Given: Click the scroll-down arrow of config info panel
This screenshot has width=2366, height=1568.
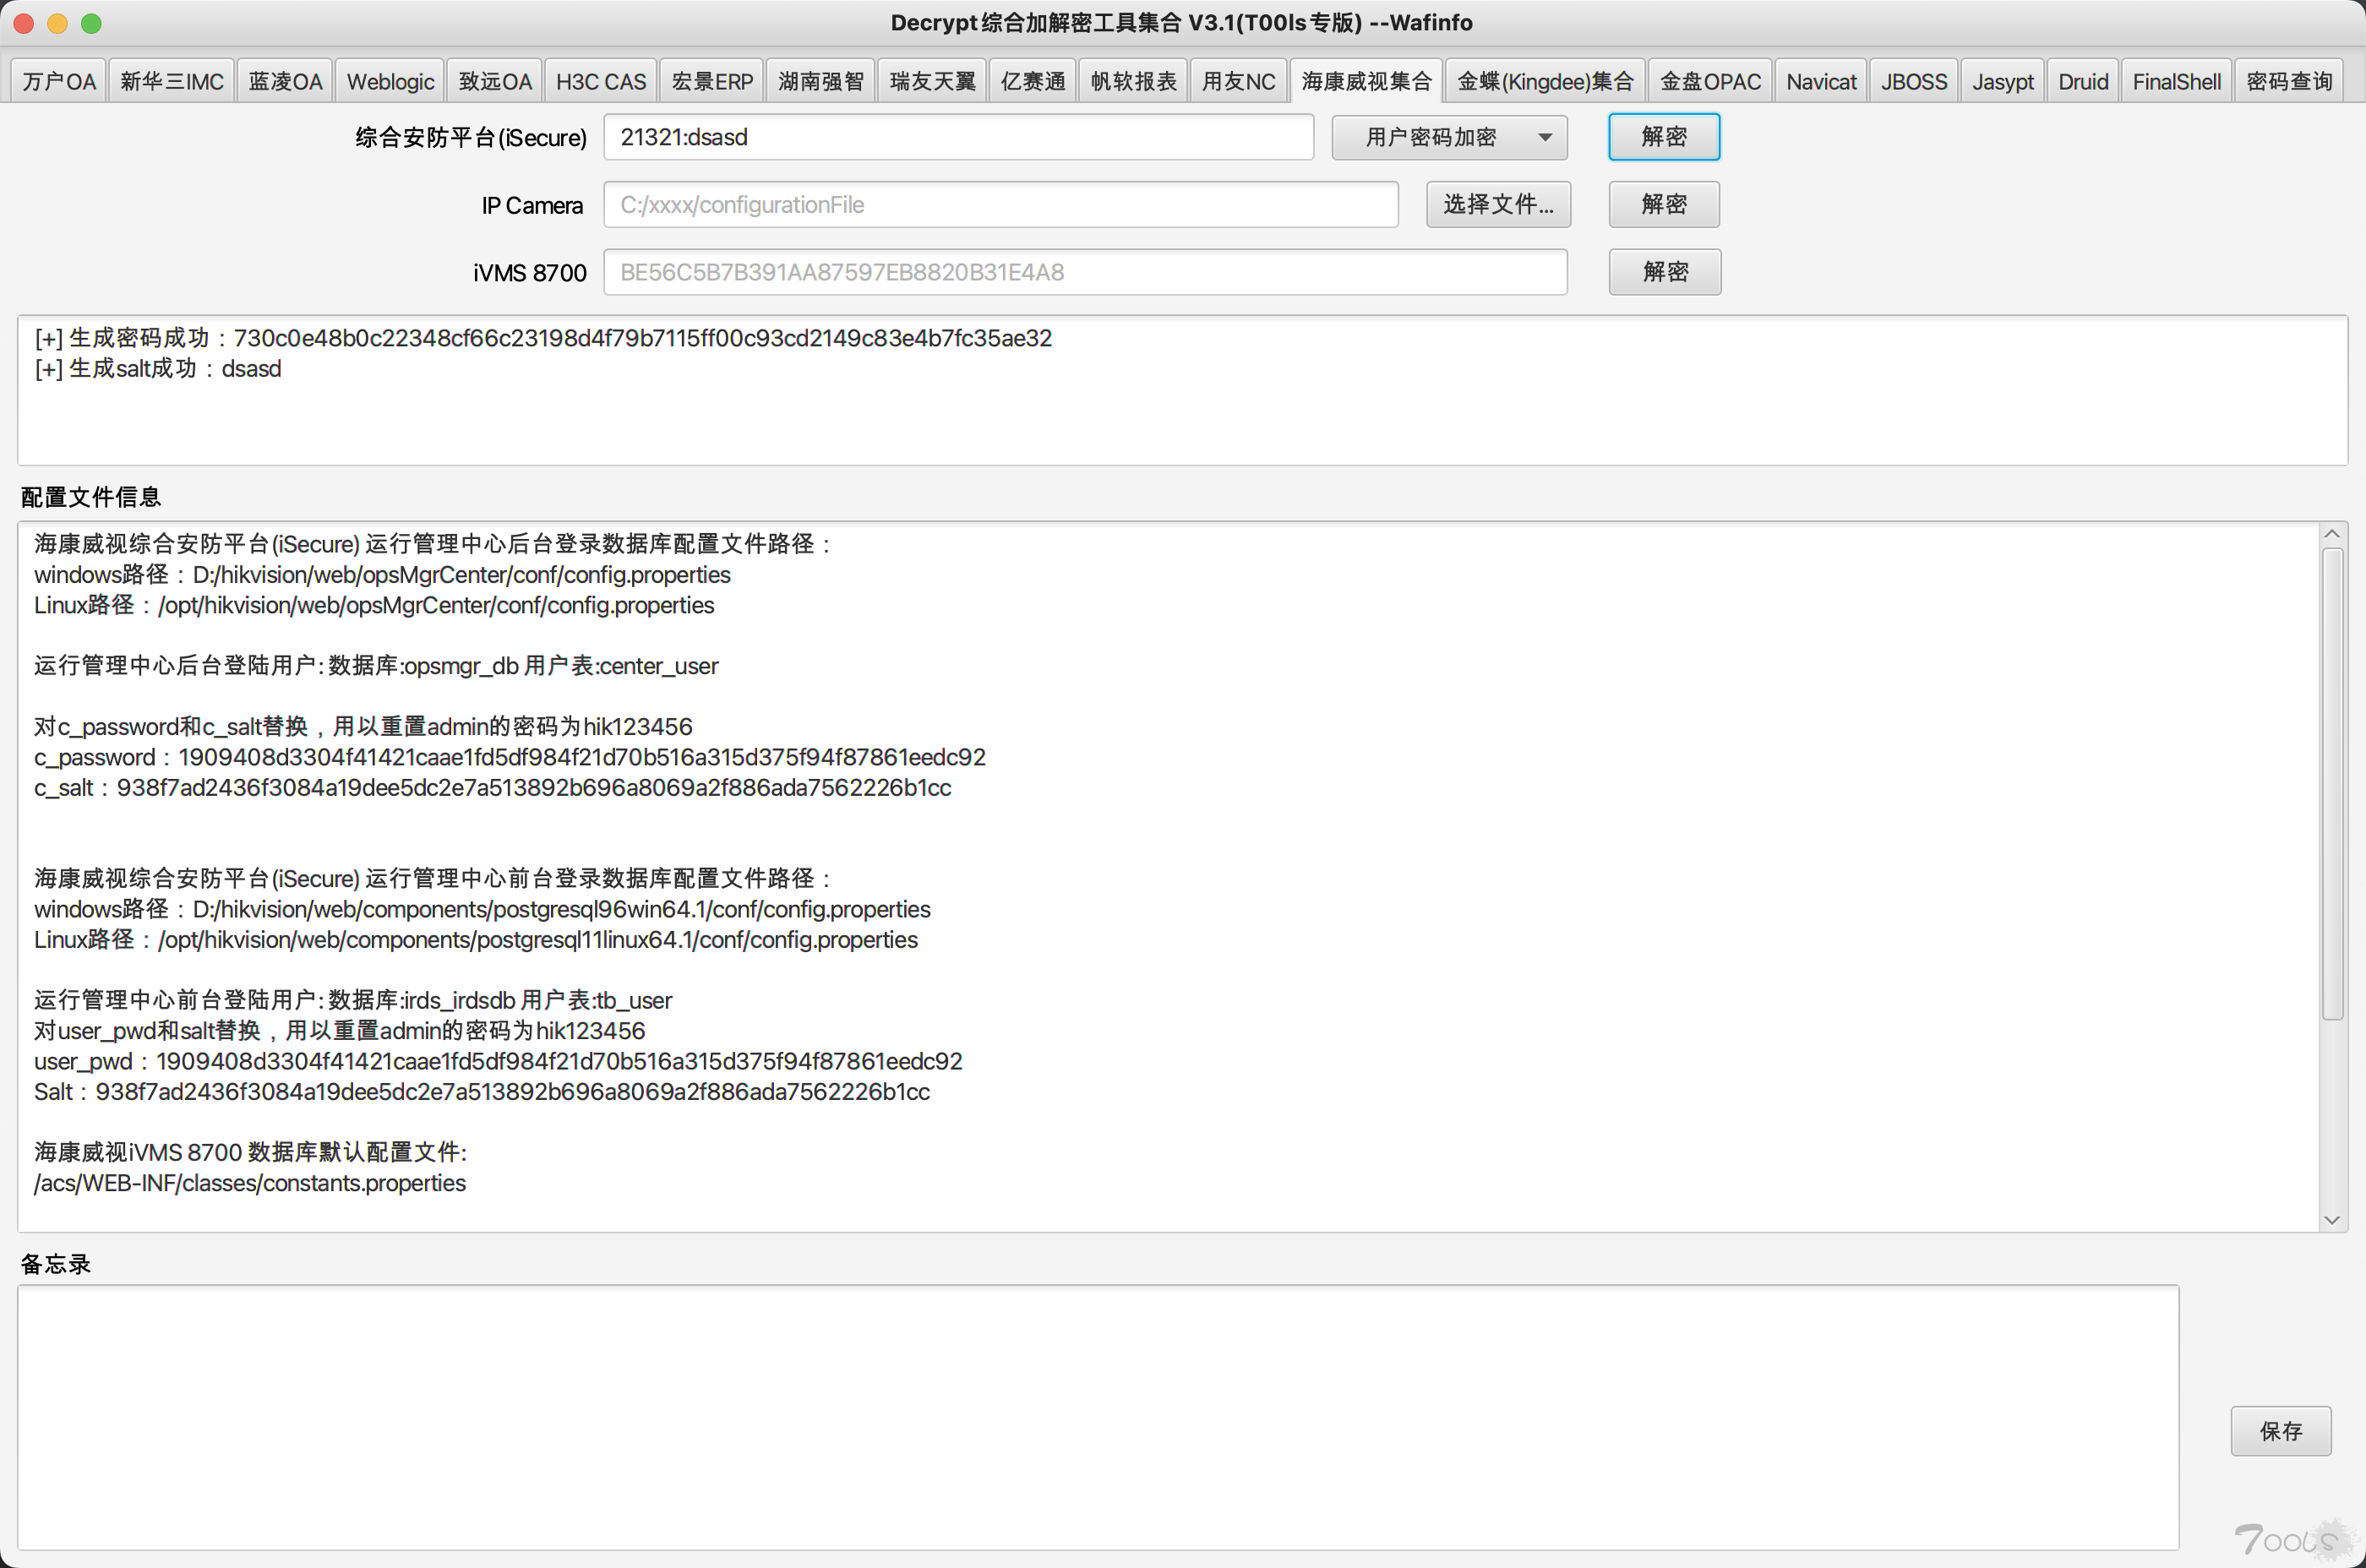Looking at the screenshot, I should coord(2332,1220).
